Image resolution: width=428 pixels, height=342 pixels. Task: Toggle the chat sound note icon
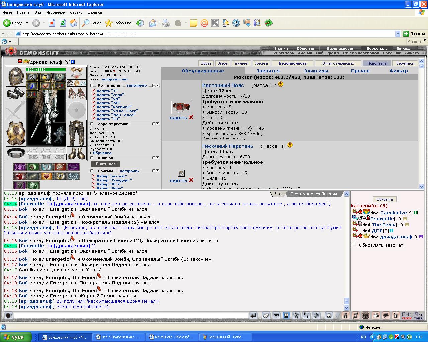(x=316, y=315)
